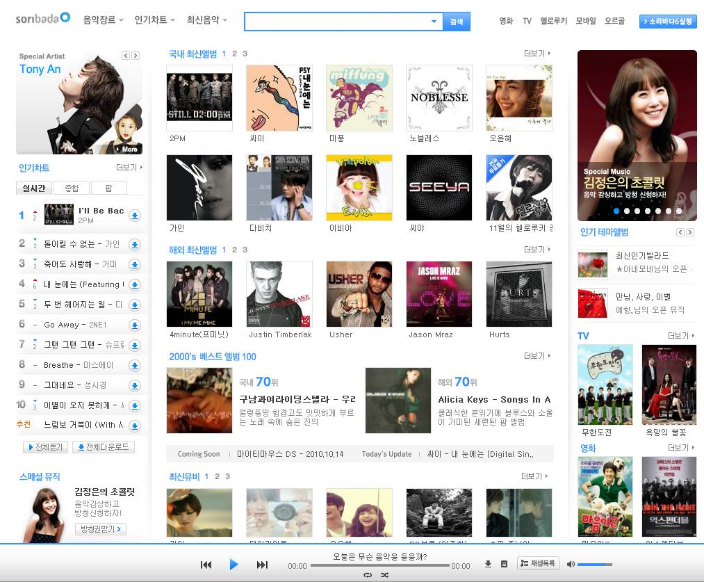
Task: Click the soribada logo
Action: [x=43, y=18]
